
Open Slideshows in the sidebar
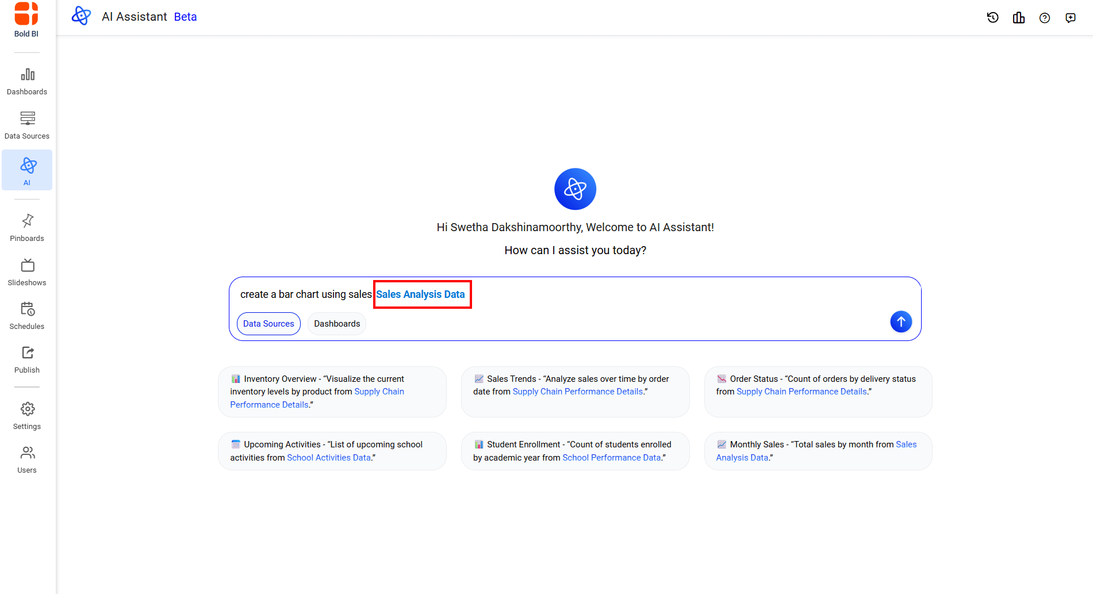point(27,272)
